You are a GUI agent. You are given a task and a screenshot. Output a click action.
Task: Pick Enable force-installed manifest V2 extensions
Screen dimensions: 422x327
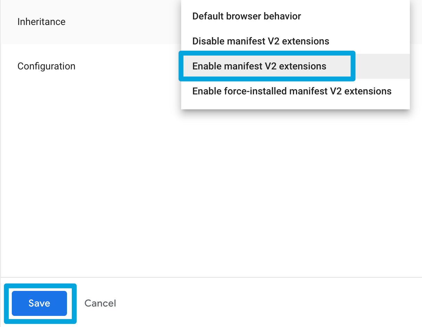click(x=292, y=91)
